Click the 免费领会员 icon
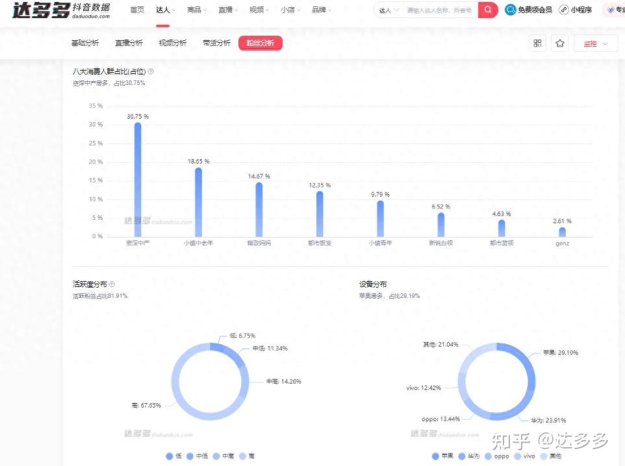 510,10
